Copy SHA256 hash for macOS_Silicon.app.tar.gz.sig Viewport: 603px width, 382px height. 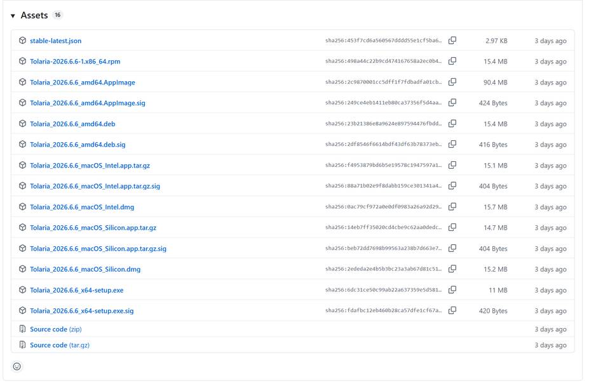click(452, 248)
